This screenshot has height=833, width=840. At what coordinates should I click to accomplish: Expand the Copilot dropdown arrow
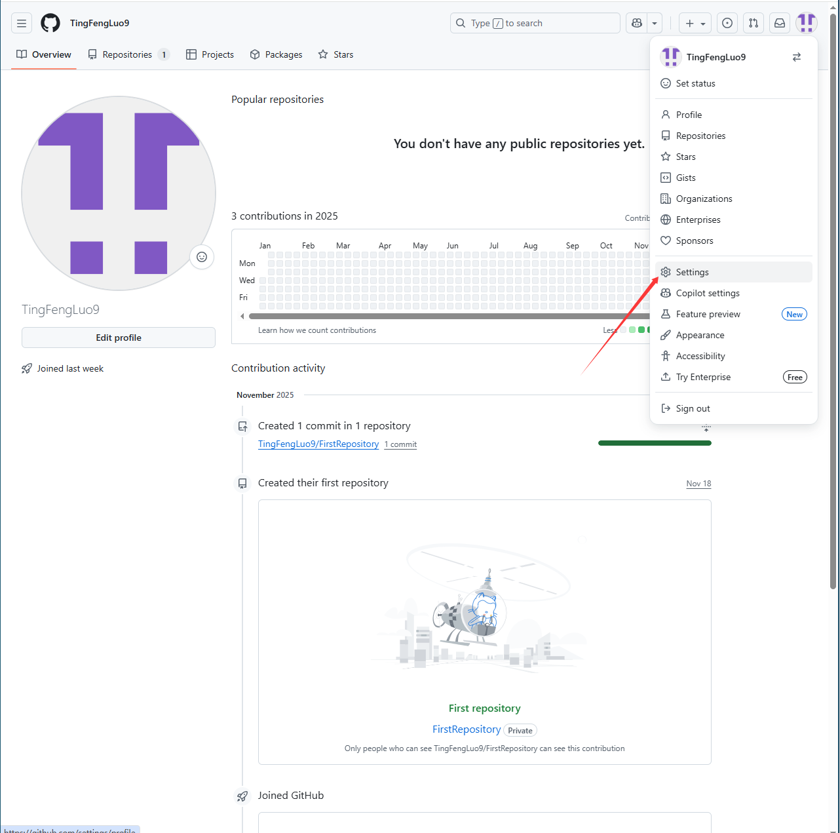coord(655,23)
